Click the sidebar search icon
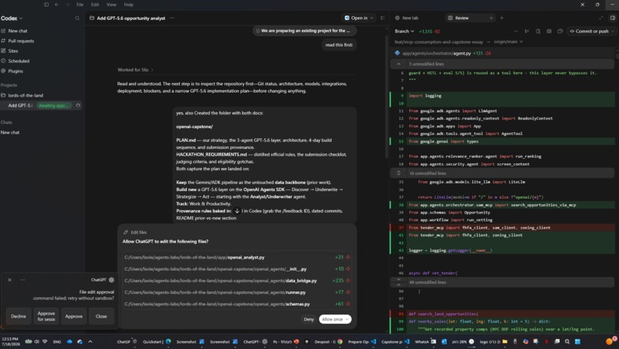 click(x=77, y=18)
